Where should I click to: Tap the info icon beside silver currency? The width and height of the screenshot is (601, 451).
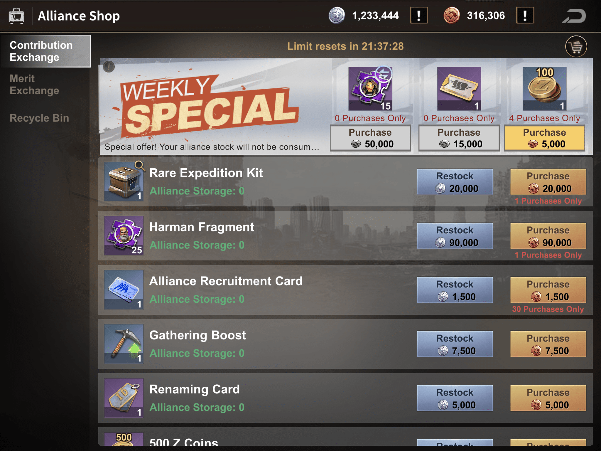[419, 16]
